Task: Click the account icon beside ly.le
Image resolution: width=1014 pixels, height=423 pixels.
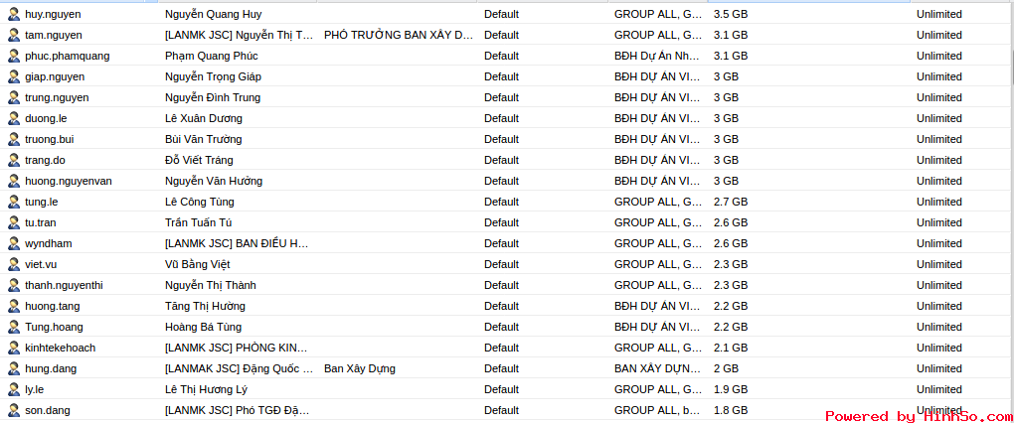Action: (14, 389)
